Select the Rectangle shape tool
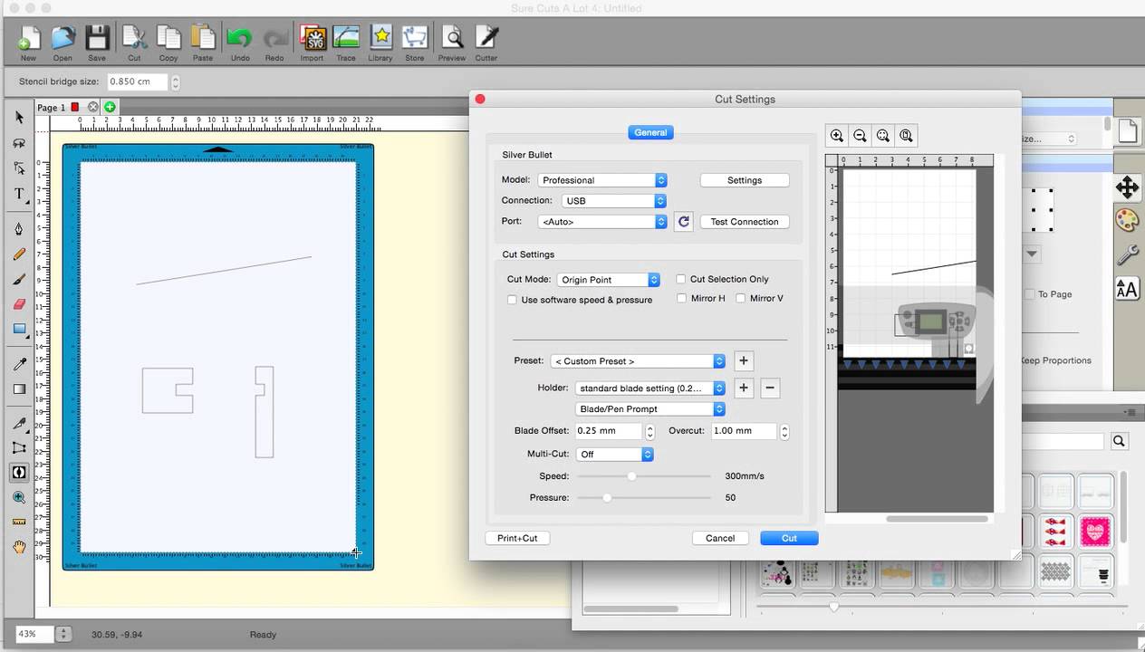Viewport: 1145px width, 652px height. pos(19,330)
